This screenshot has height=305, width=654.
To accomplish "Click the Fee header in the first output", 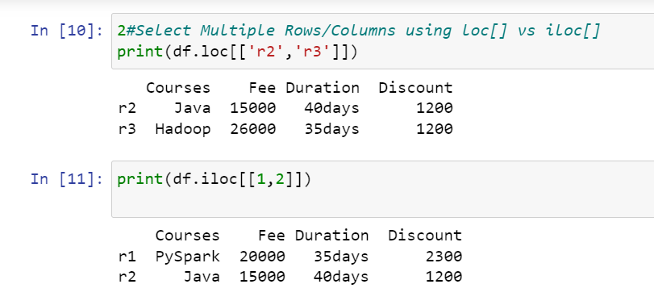I will (x=262, y=88).
